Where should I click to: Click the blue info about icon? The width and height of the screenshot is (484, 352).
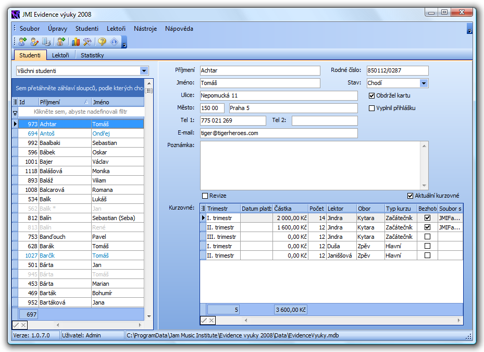(114, 42)
